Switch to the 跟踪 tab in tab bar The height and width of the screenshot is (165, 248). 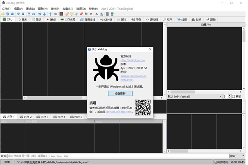tap(211, 20)
